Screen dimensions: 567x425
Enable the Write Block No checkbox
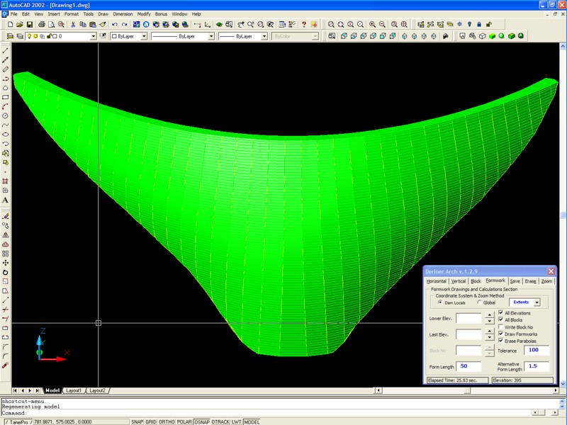tap(501, 327)
